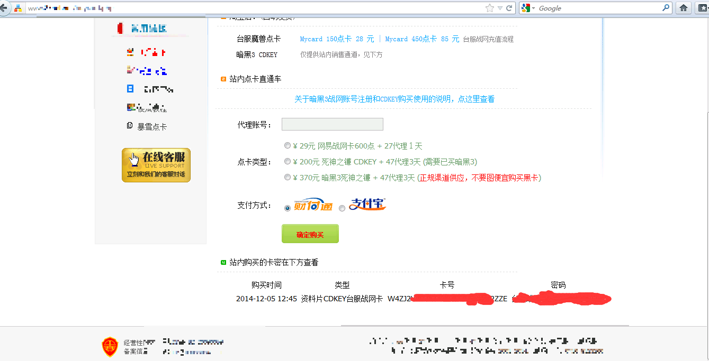Click the 代理账号 input field
Screen dimensions: 709x361
[332, 124]
